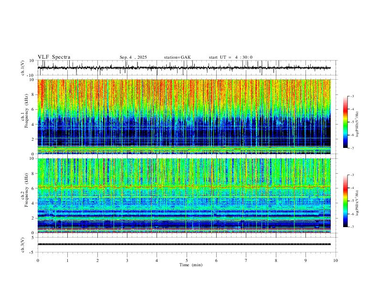Click the ch.3 flat waveform trace

[x=184, y=244]
